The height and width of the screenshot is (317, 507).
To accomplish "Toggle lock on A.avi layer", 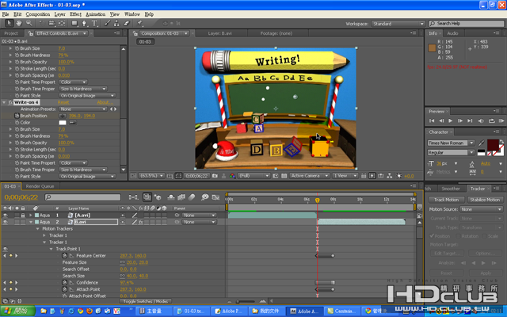I will tap(23, 216).
